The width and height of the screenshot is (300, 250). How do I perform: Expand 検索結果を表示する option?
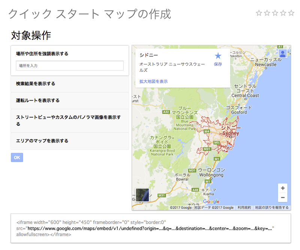(x=70, y=84)
